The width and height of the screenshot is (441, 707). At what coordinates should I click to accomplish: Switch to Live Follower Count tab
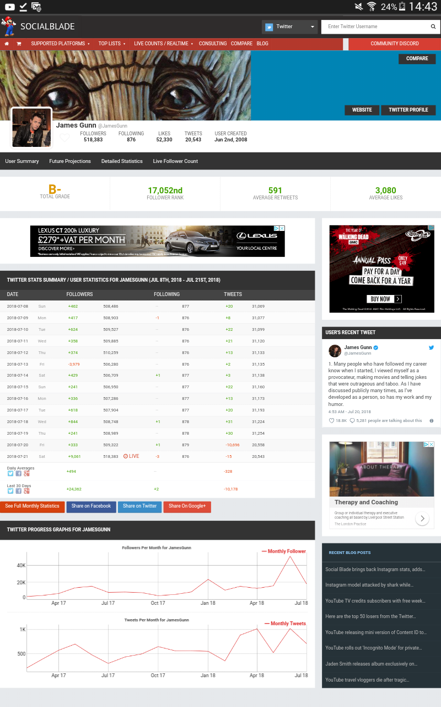[175, 161]
